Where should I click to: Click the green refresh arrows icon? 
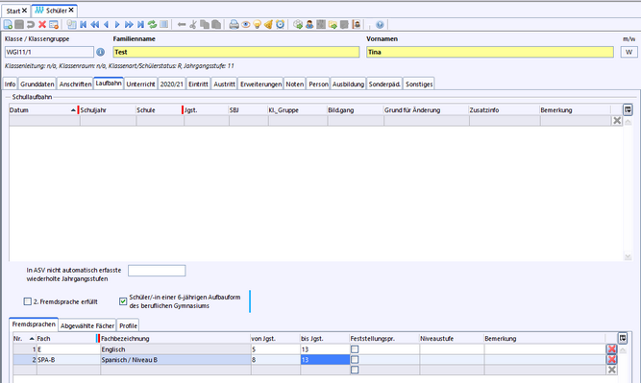(x=152, y=25)
